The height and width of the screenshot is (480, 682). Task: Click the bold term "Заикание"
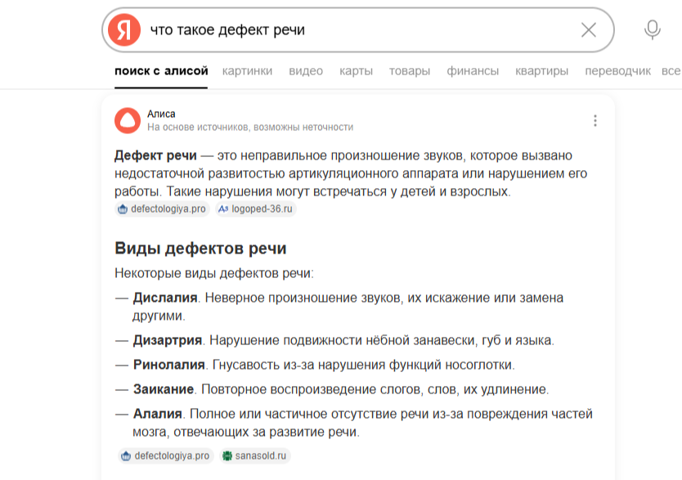pos(164,389)
